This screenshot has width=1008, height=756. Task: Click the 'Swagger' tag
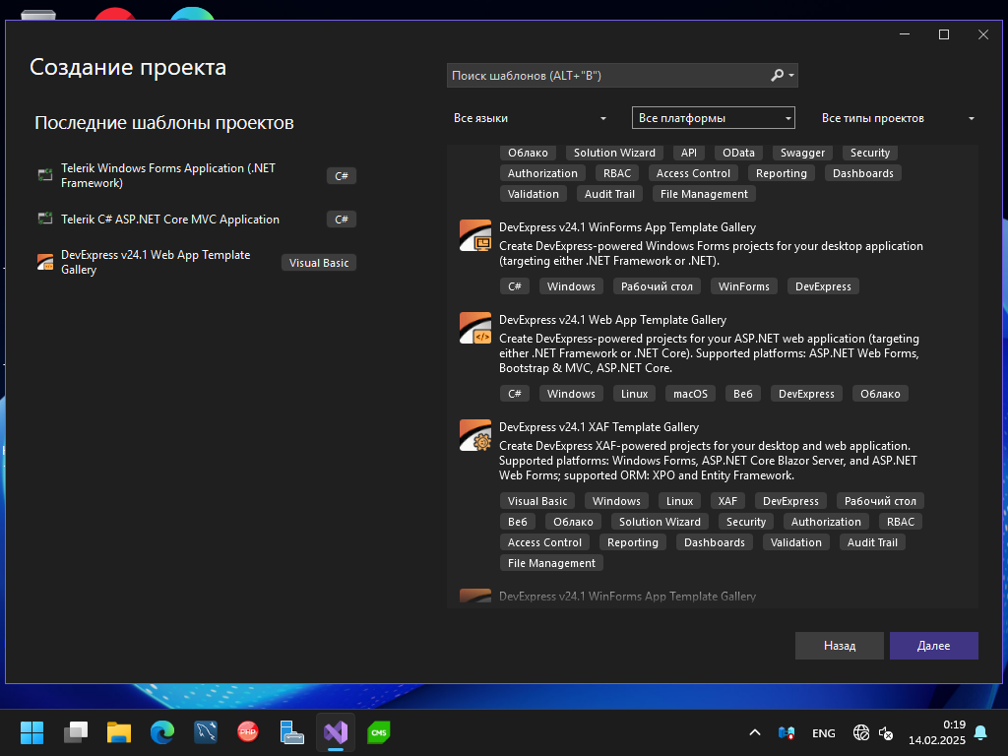[x=802, y=153]
